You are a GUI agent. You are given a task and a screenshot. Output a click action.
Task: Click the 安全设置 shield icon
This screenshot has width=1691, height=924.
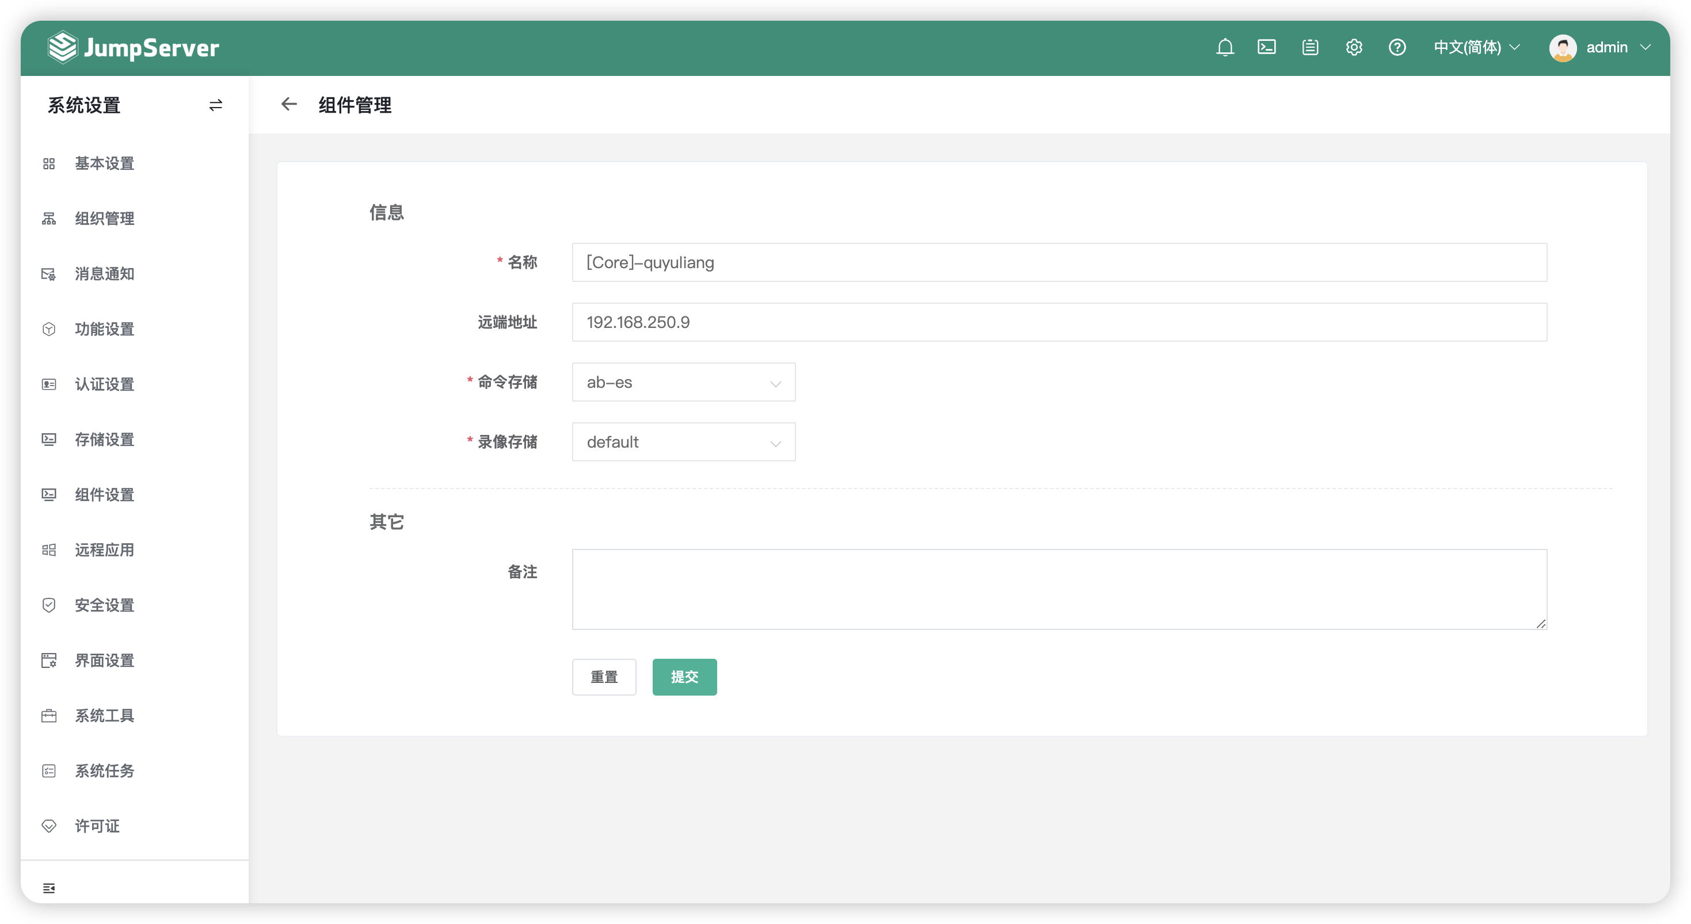(48, 605)
